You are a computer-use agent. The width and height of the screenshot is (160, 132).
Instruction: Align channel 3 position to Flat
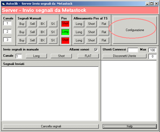[x=104, y=40]
